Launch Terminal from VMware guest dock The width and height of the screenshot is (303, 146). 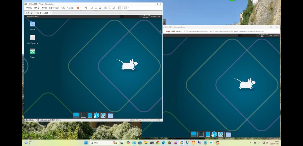click(x=84, y=115)
